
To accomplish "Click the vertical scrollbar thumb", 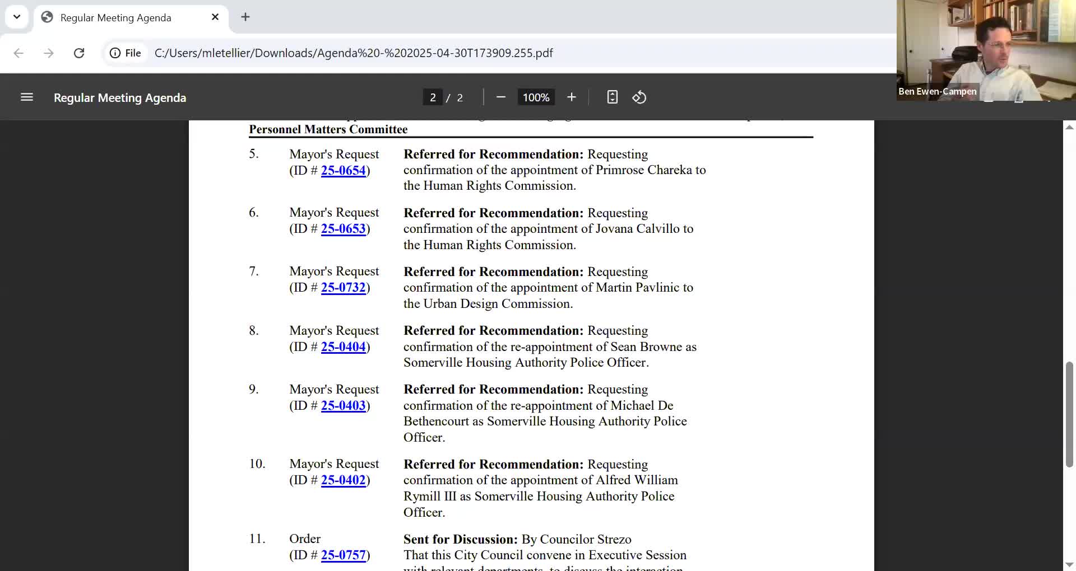I will pos(1069,414).
